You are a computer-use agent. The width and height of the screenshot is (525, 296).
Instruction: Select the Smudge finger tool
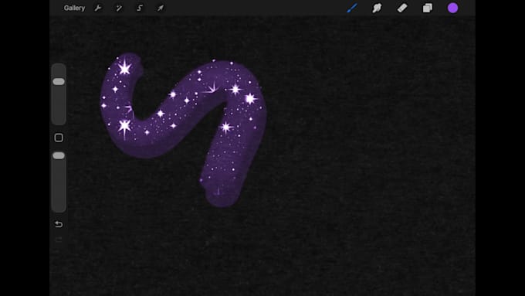point(377,8)
